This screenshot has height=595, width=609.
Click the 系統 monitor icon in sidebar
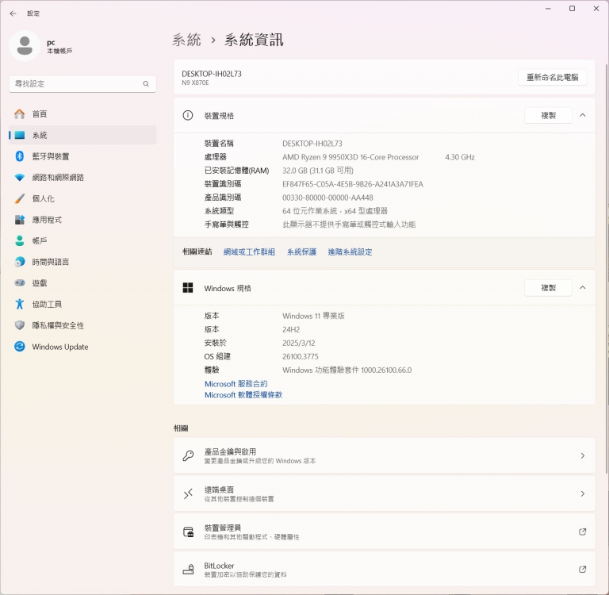pyautogui.click(x=19, y=135)
